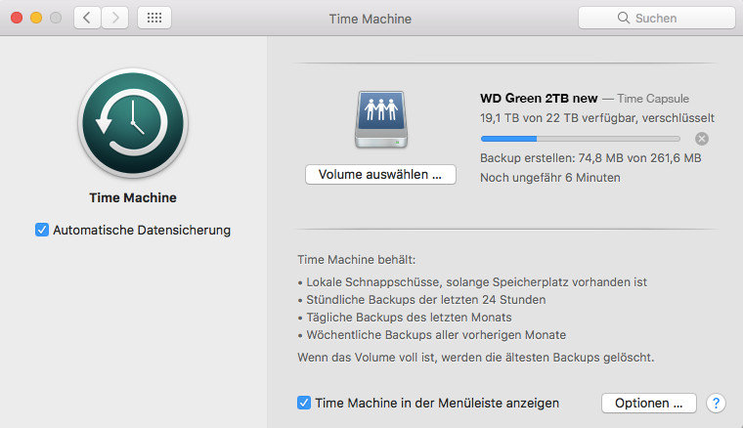Toggle Automatische Datensicherung checkbox
Image resolution: width=743 pixels, height=428 pixels.
[x=42, y=230]
